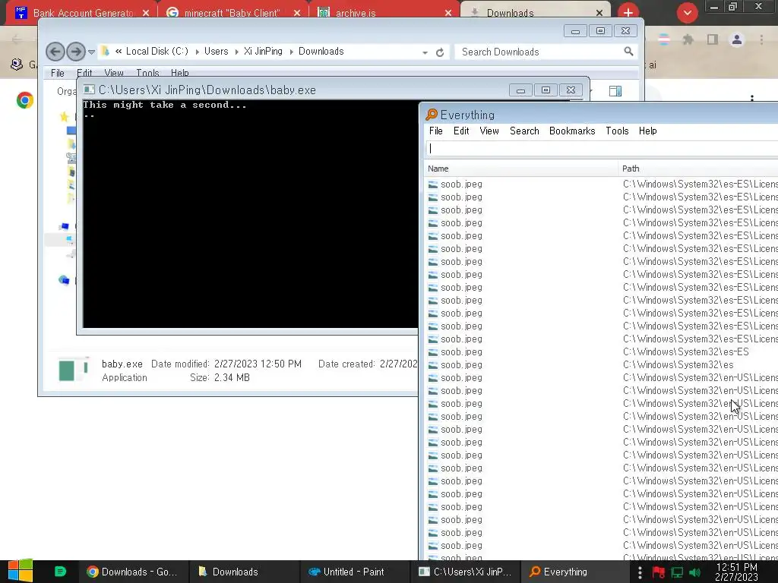
Task: Click Network icon in Explorer sidebar
Action: (64, 280)
